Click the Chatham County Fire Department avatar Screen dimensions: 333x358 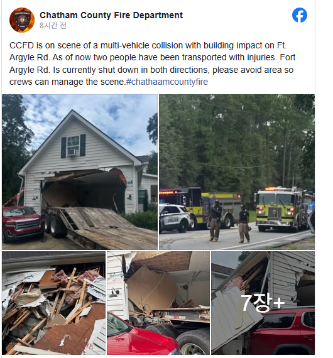pos(22,20)
